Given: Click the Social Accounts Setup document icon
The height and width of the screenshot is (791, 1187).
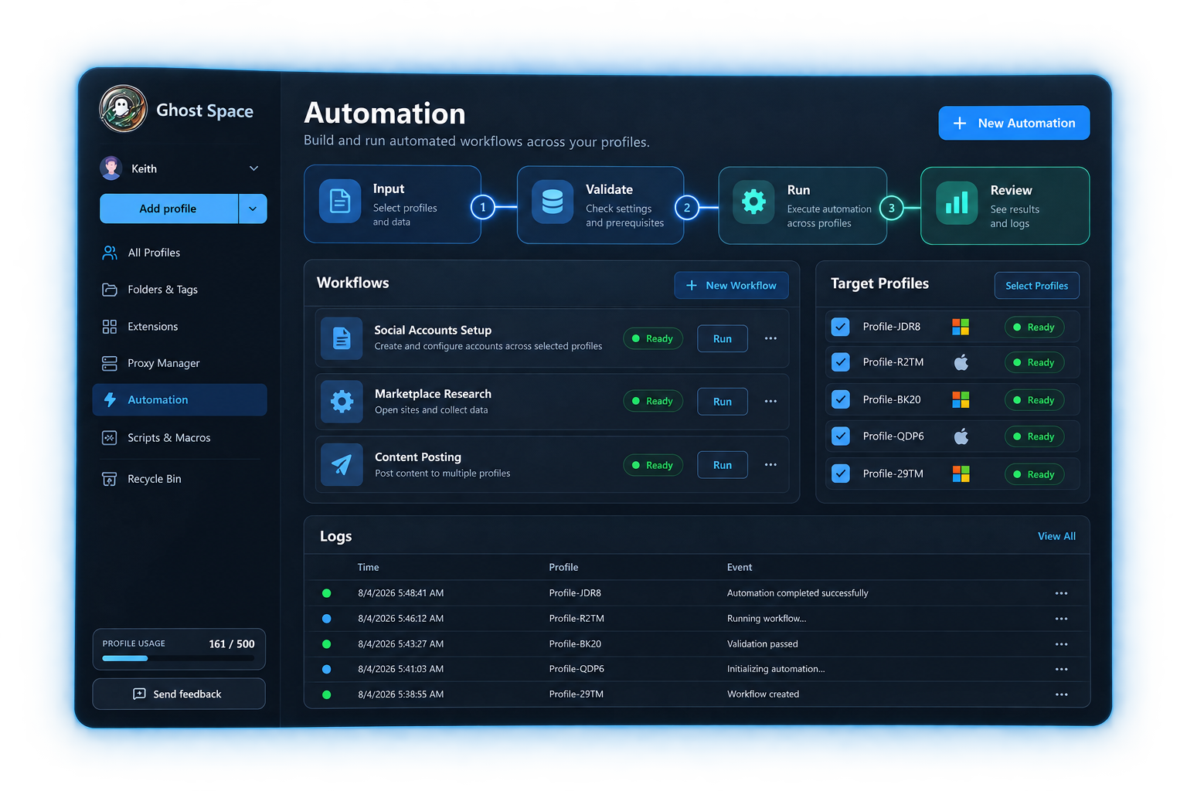Looking at the screenshot, I should tap(342, 338).
